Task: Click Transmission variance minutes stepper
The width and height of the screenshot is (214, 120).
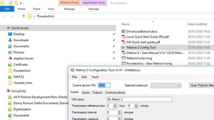Action: coord(119,119)
